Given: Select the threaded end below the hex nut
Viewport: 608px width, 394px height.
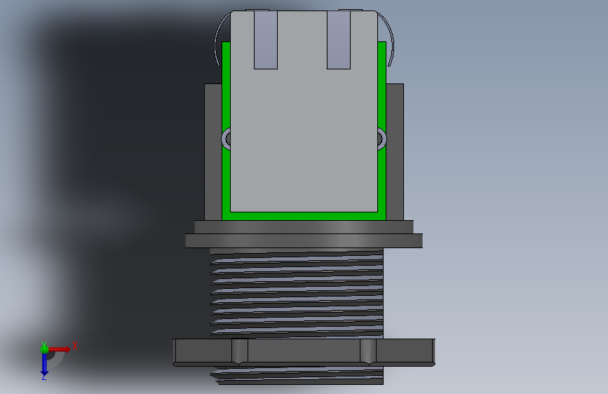Looking at the screenshot, I should point(297,375).
